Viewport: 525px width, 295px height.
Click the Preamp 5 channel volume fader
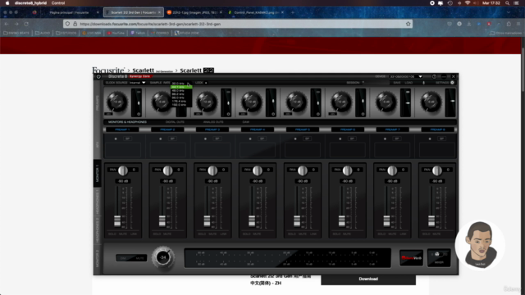click(x=297, y=220)
